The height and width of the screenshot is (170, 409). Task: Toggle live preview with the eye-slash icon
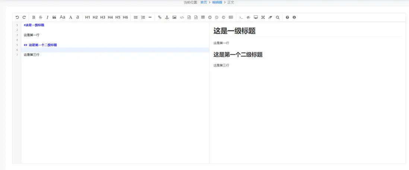248,17
